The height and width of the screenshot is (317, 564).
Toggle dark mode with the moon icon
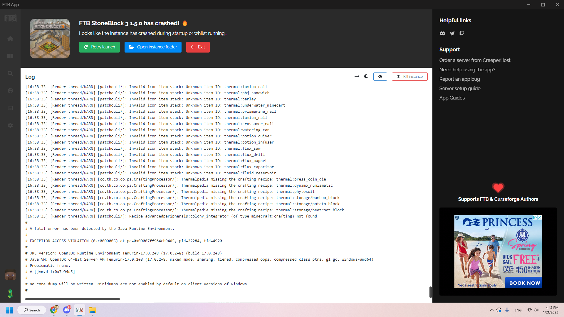point(366,76)
